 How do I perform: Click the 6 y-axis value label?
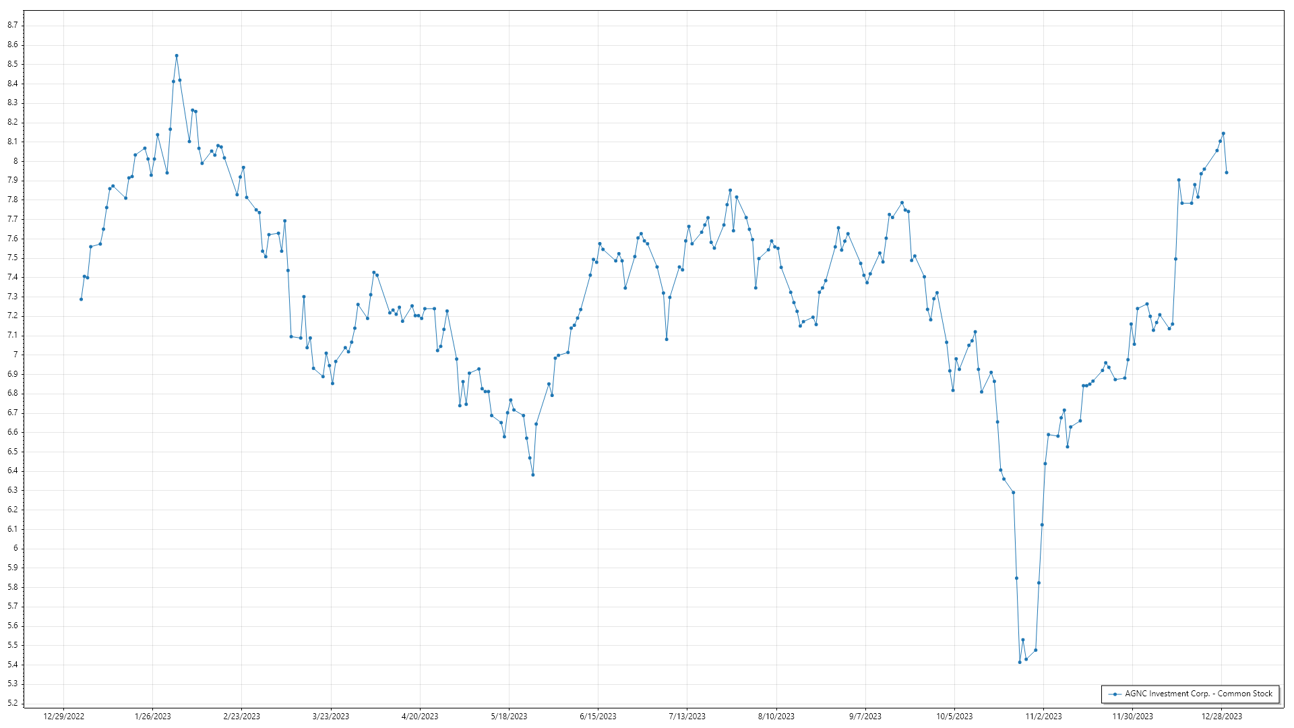(16, 548)
